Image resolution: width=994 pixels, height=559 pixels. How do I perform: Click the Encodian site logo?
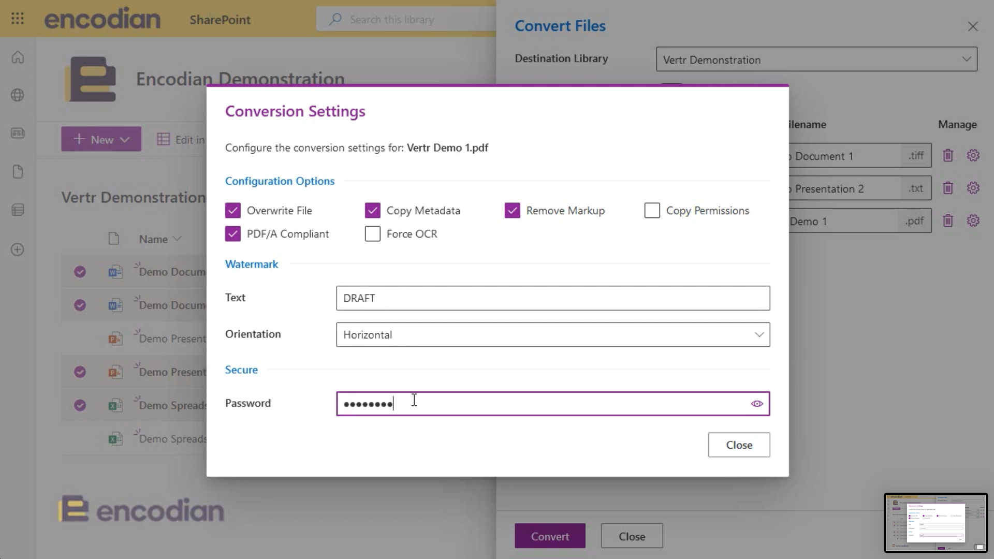pyautogui.click(x=91, y=79)
